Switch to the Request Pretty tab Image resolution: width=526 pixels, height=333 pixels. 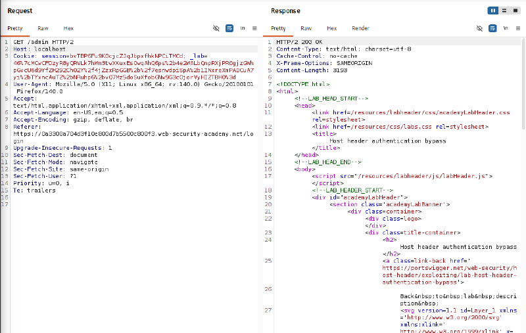tap(15, 28)
